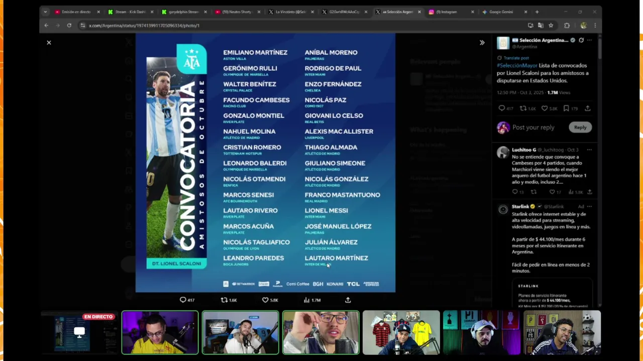Open the Chrome profile avatar
This screenshot has height=361, width=643.
[583, 25]
